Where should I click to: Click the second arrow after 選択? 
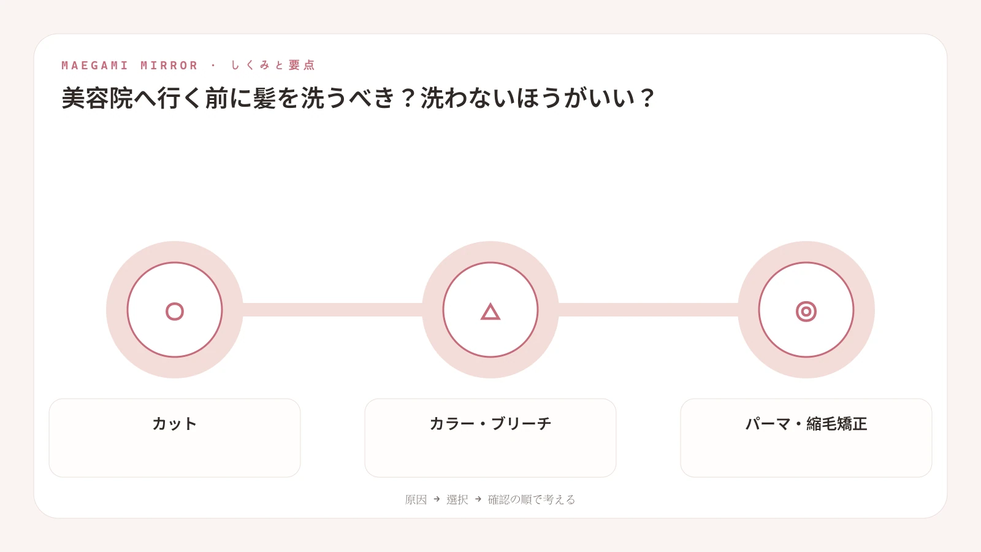coord(478,499)
